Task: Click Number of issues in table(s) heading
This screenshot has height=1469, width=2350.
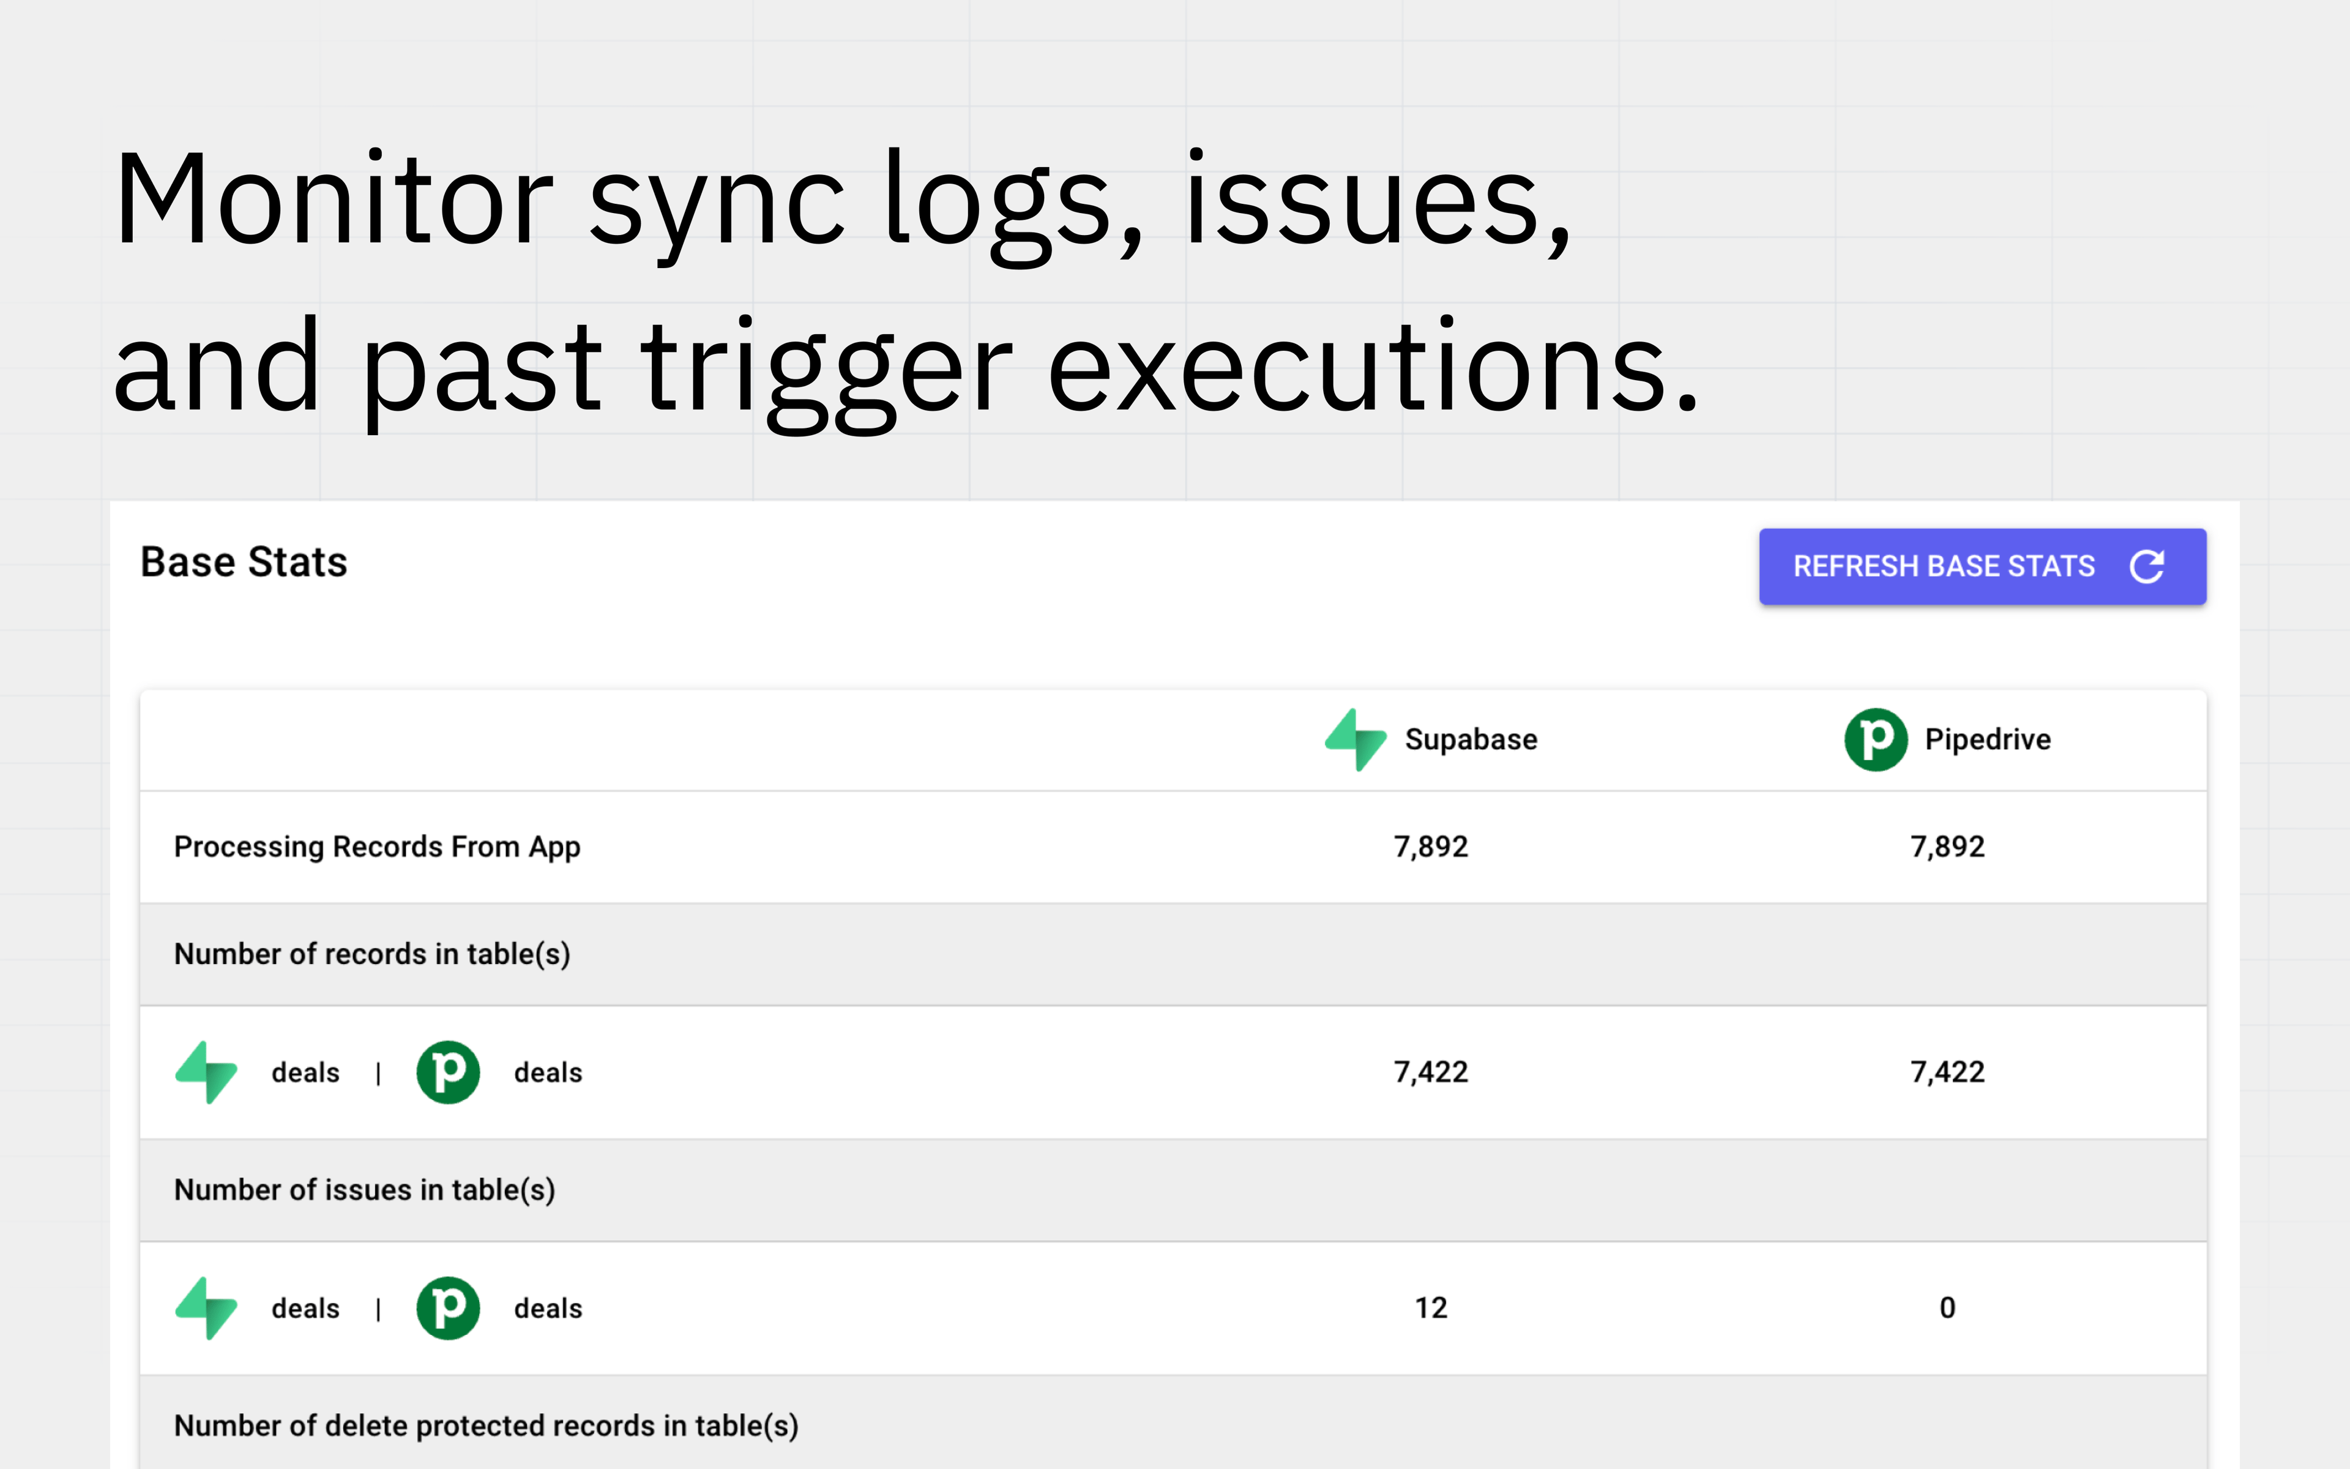Action: pyautogui.click(x=364, y=1190)
